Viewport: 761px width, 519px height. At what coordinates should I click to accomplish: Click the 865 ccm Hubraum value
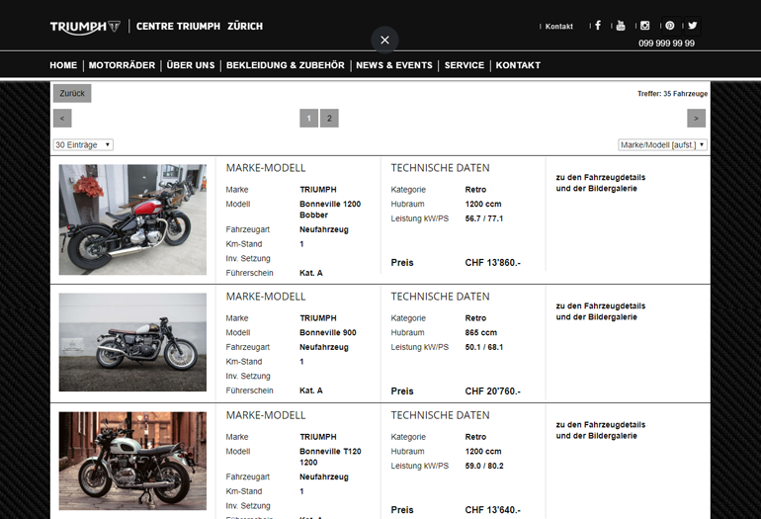pyautogui.click(x=481, y=332)
